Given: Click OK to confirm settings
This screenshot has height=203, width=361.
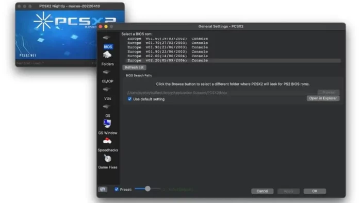Looking at the screenshot, I should pos(315,191).
